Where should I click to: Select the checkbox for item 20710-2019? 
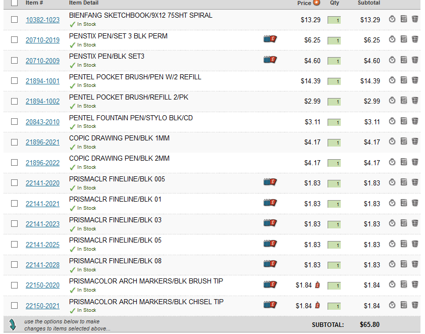coord(14,40)
